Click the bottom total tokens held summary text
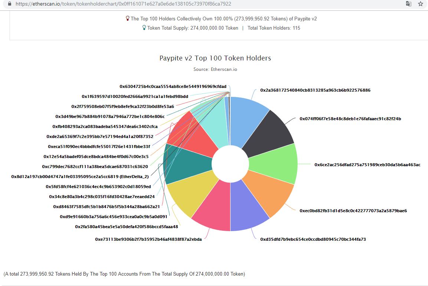Image resolution: width=428 pixels, height=286 pixels. click(124, 274)
